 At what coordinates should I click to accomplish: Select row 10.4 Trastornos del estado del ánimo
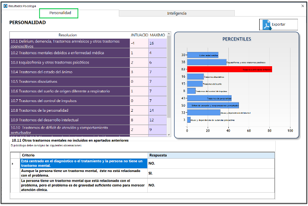point(70,72)
